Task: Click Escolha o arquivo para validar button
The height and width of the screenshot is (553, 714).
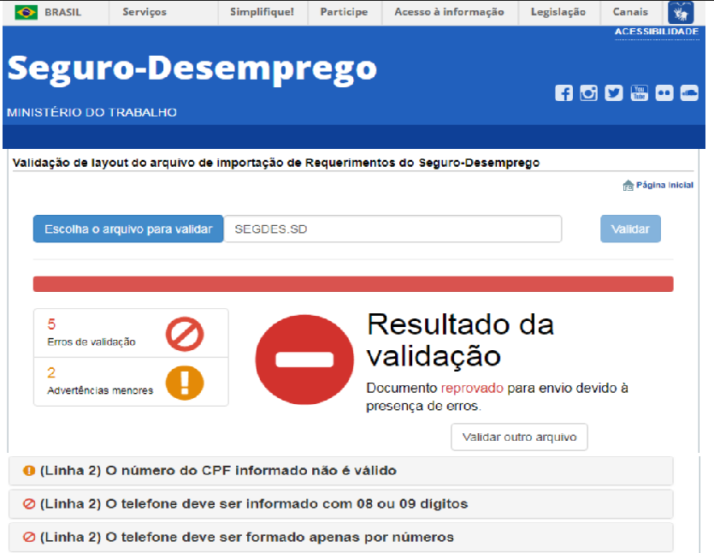Action: point(128,229)
